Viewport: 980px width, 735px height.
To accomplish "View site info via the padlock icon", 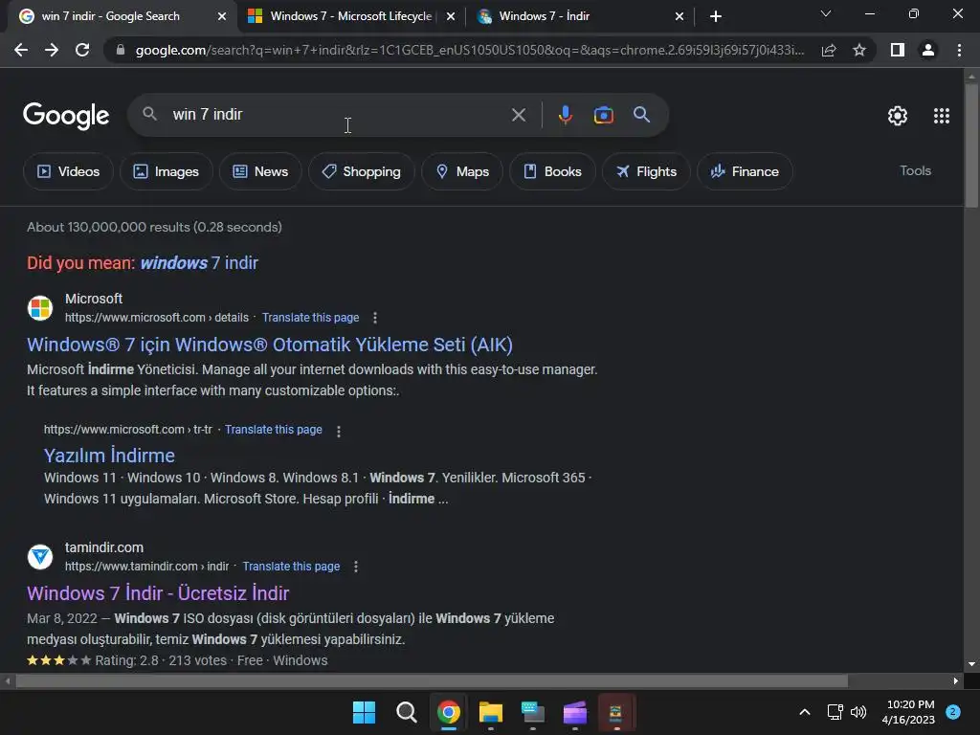I will coord(121,50).
